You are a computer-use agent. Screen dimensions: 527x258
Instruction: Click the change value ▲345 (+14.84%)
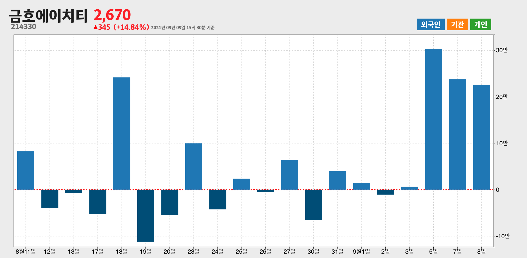click(121, 27)
